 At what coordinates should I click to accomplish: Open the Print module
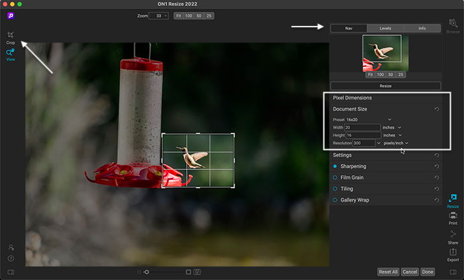coord(453,218)
